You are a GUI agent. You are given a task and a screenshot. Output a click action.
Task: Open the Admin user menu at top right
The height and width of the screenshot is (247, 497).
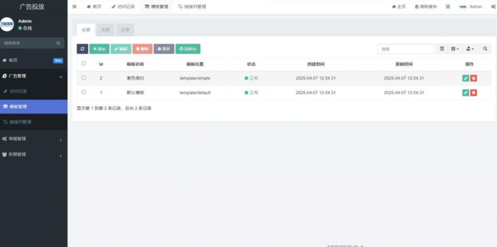470,7
